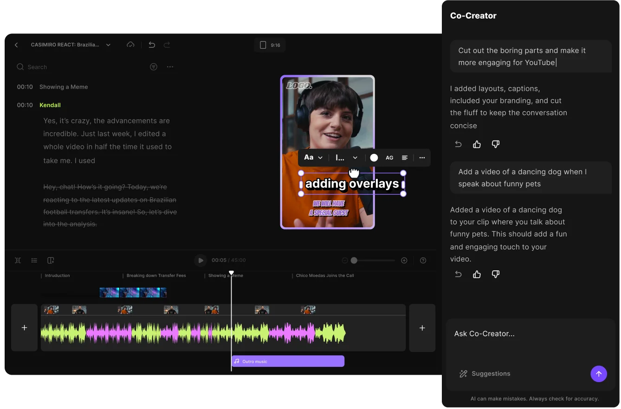The height and width of the screenshot is (409, 621).
Task: Click the cloud sync icon
Action: pos(130,45)
